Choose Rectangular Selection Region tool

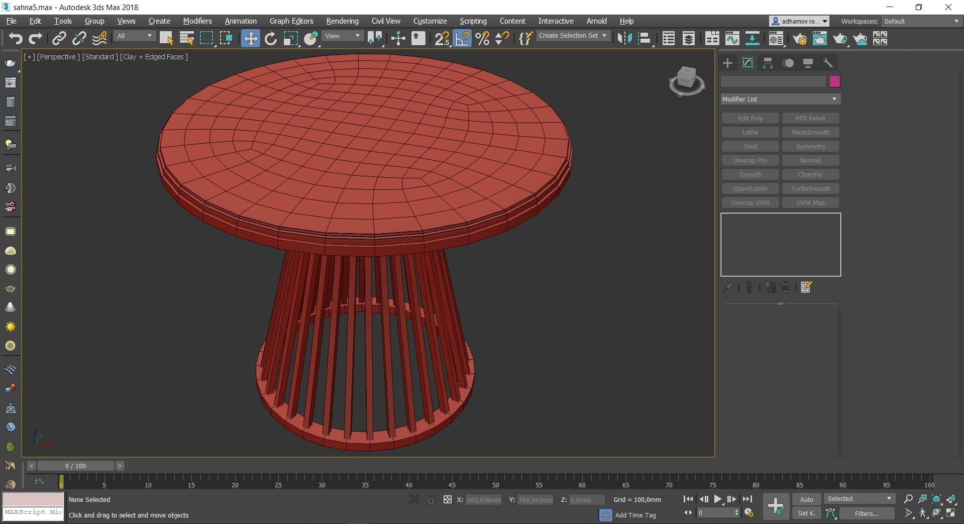(x=207, y=38)
